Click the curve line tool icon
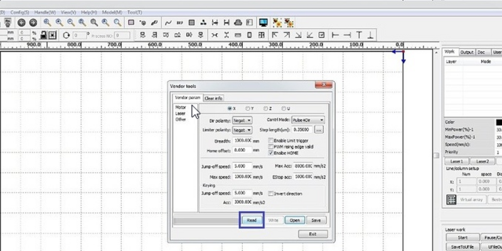 tap(168, 22)
